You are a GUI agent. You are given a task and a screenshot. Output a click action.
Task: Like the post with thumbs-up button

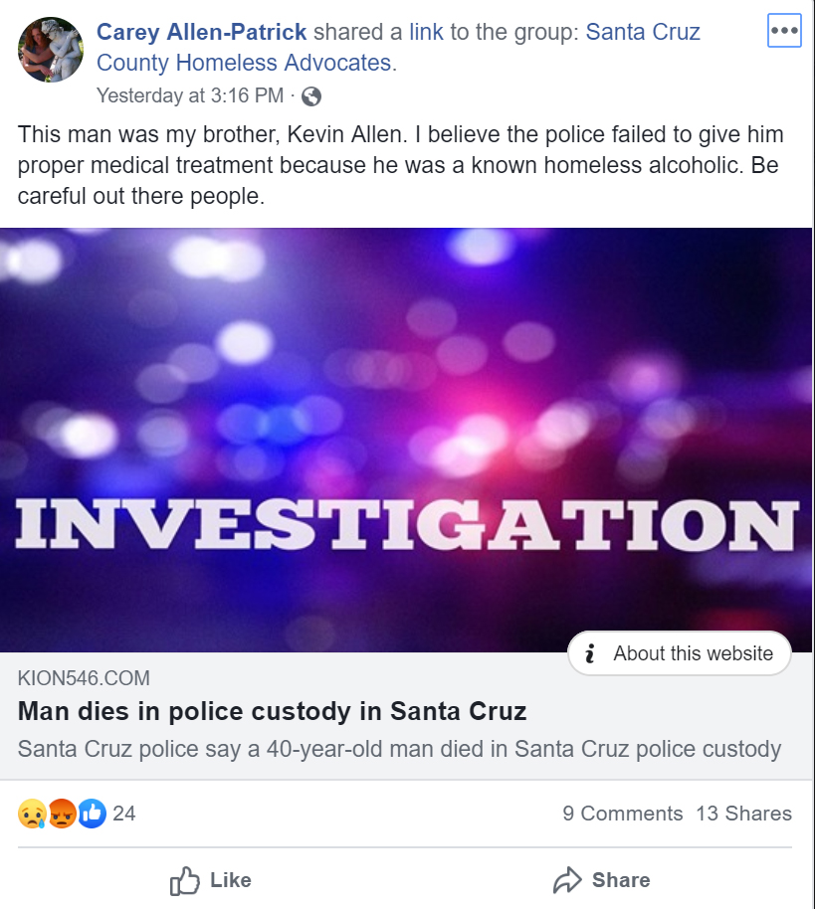pos(211,880)
